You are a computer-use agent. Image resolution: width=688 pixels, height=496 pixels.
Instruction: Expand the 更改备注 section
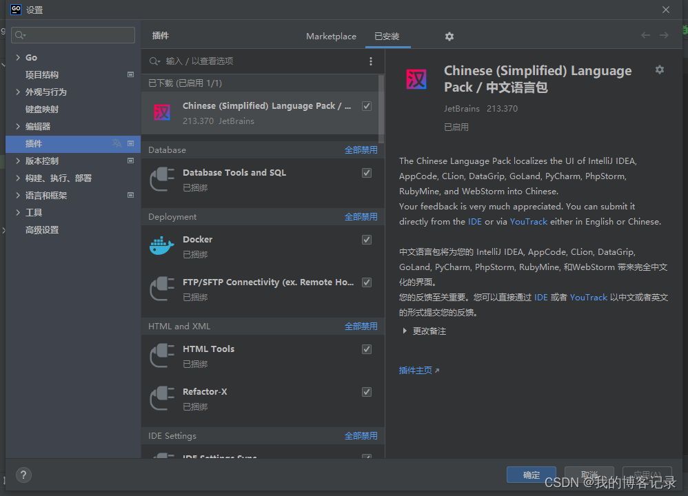coord(405,331)
